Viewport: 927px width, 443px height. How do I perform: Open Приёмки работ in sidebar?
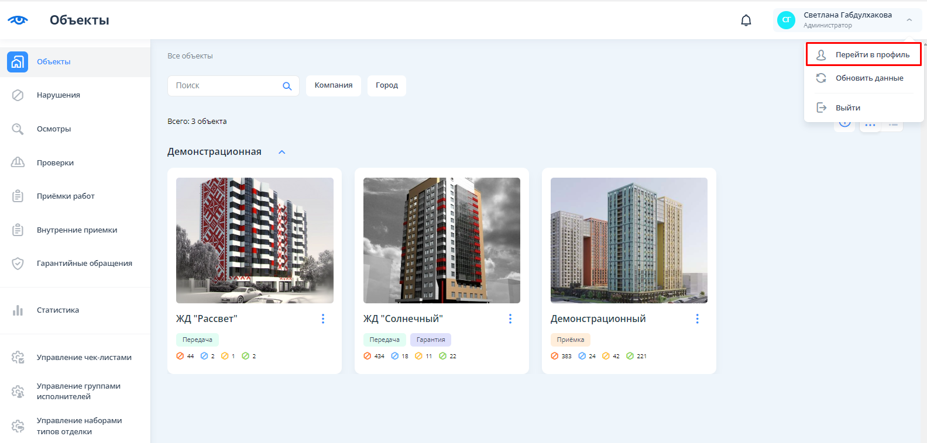click(66, 196)
